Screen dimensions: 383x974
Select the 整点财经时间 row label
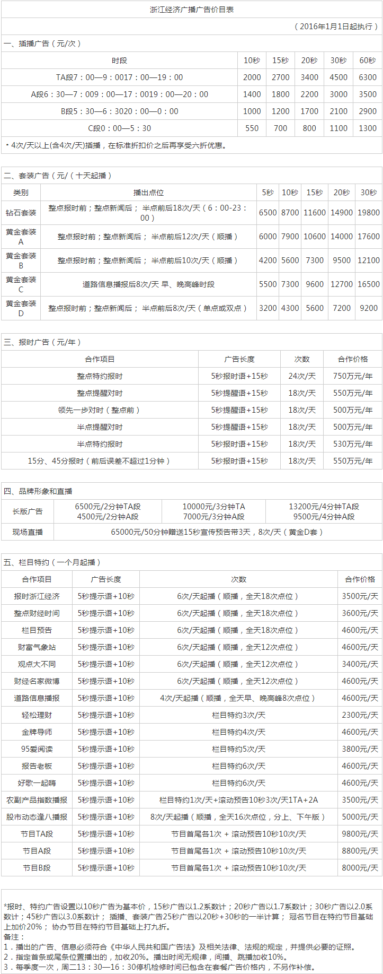[x=37, y=613]
